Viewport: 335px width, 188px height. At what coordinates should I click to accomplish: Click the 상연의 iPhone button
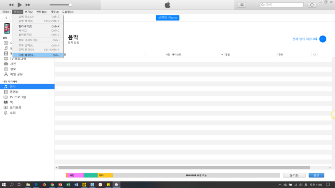point(167,18)
